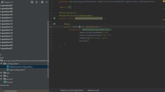The image size is (165, 92).
Task: Click the ds folder icon
Action: click(x=5, y=76)
